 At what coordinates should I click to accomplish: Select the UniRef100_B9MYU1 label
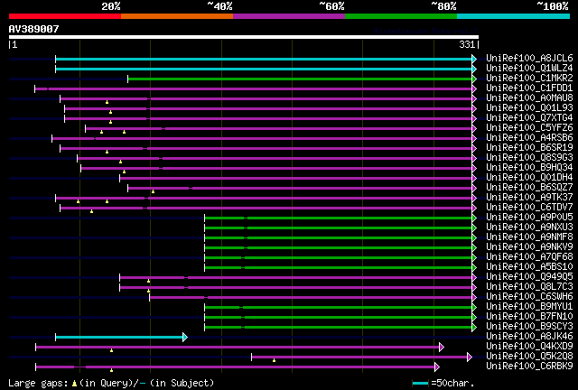(529, 307)
